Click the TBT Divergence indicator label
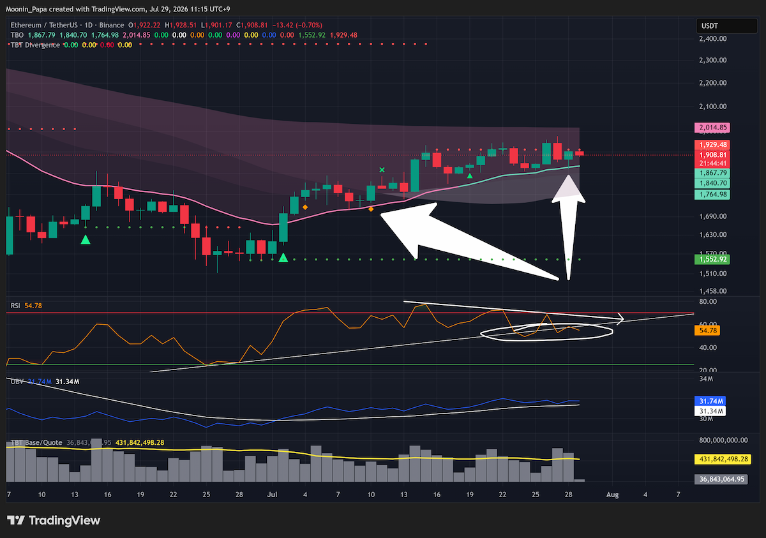 coord(36,45)
